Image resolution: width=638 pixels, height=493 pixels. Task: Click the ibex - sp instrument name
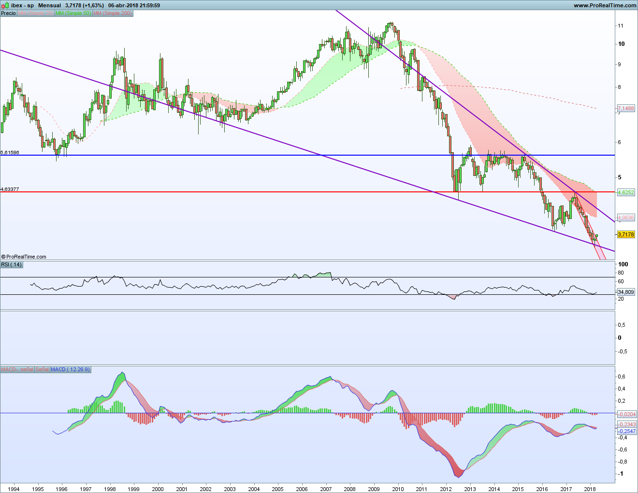click(23, 5)
